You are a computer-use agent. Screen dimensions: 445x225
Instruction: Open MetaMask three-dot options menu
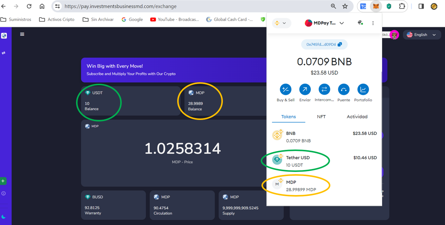373,23
